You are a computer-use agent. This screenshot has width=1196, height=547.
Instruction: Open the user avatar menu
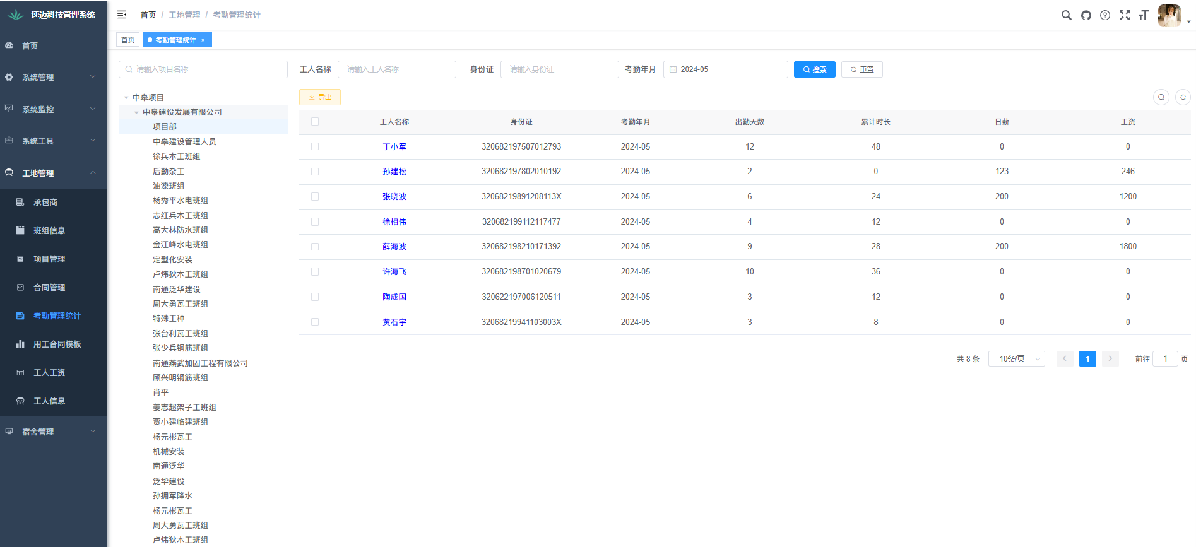pos(1169,16)
